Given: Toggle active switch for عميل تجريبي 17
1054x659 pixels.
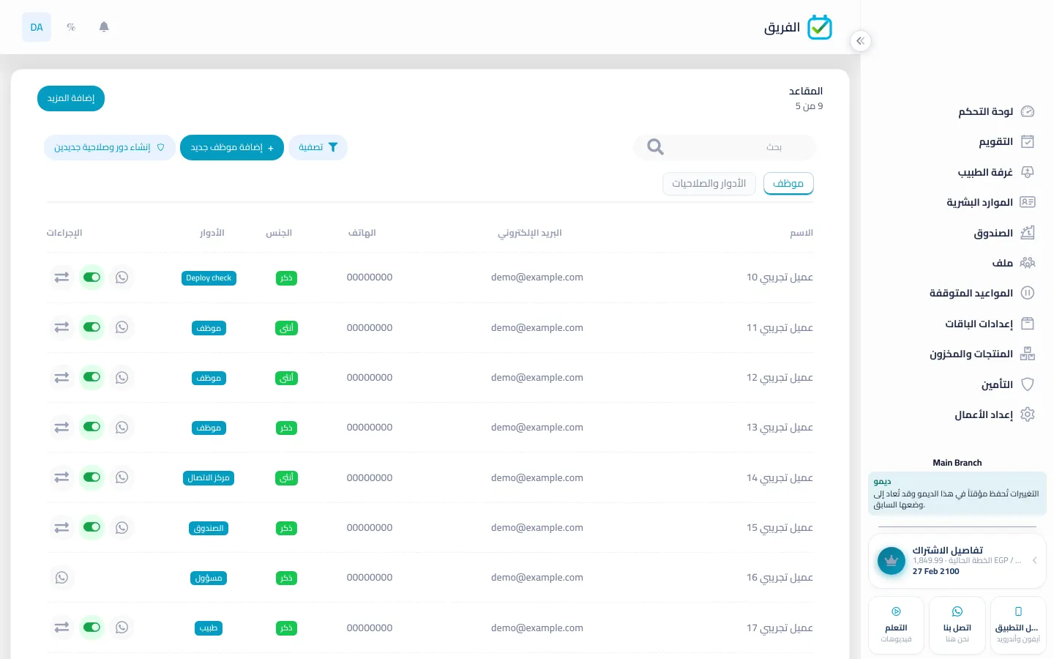Looking at the screenshot, I should click(x=91, y=628).
